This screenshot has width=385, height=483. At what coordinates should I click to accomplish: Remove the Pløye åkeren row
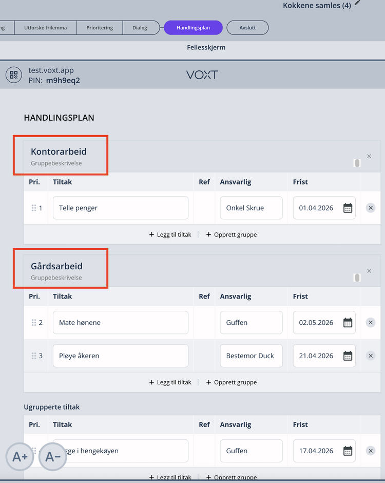pos(371,356)
